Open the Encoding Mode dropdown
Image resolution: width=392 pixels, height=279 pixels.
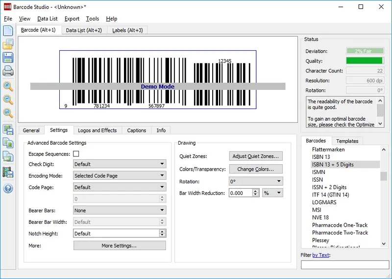[120, 175]
